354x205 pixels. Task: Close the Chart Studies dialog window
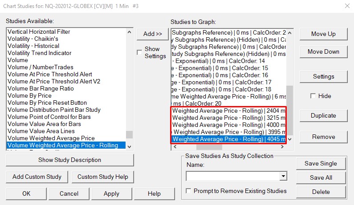click(346, 6)
